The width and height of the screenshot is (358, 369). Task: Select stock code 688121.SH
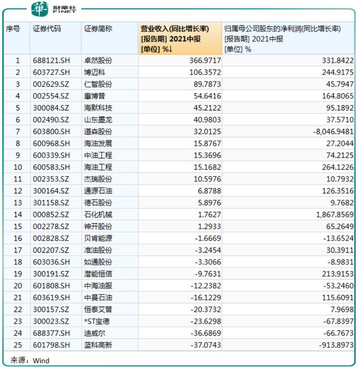coord(51,61)
